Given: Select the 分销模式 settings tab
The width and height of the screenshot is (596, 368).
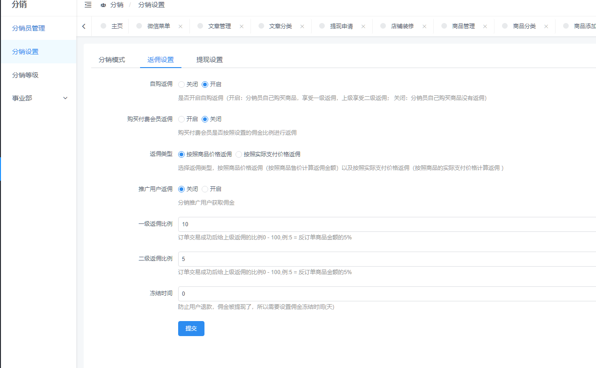Looking at the screenshot, I should click(x=112, y=60).
